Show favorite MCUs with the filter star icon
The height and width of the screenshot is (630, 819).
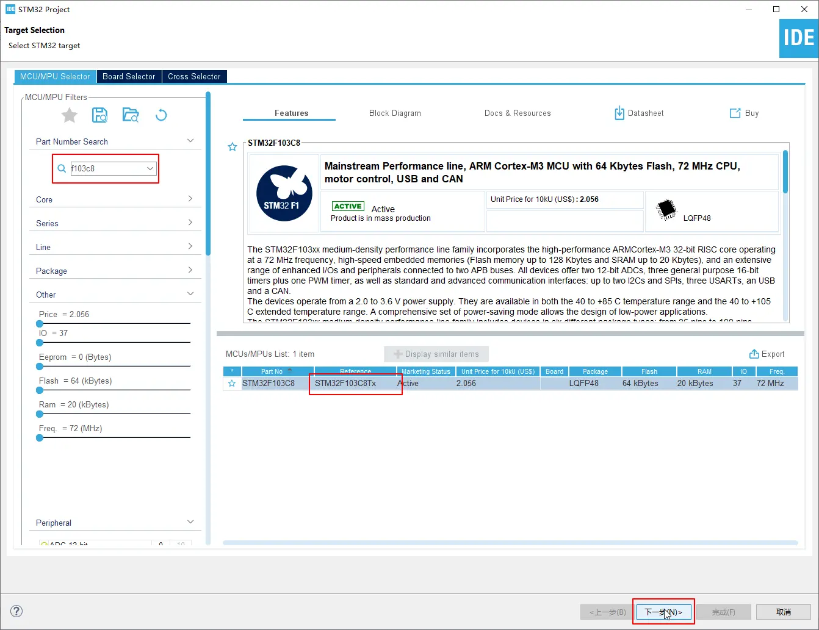(x=70, y=115)
